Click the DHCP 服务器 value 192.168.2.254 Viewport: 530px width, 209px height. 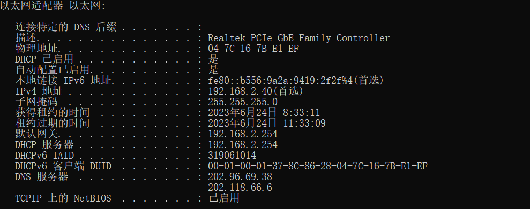click(243, 145)
